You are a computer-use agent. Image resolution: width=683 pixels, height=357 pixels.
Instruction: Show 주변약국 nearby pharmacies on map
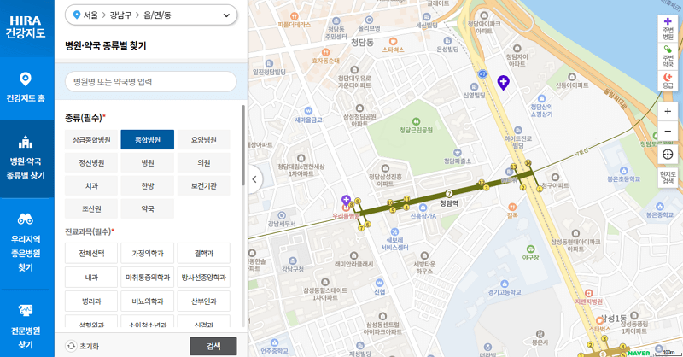click(x=668, y=56)
